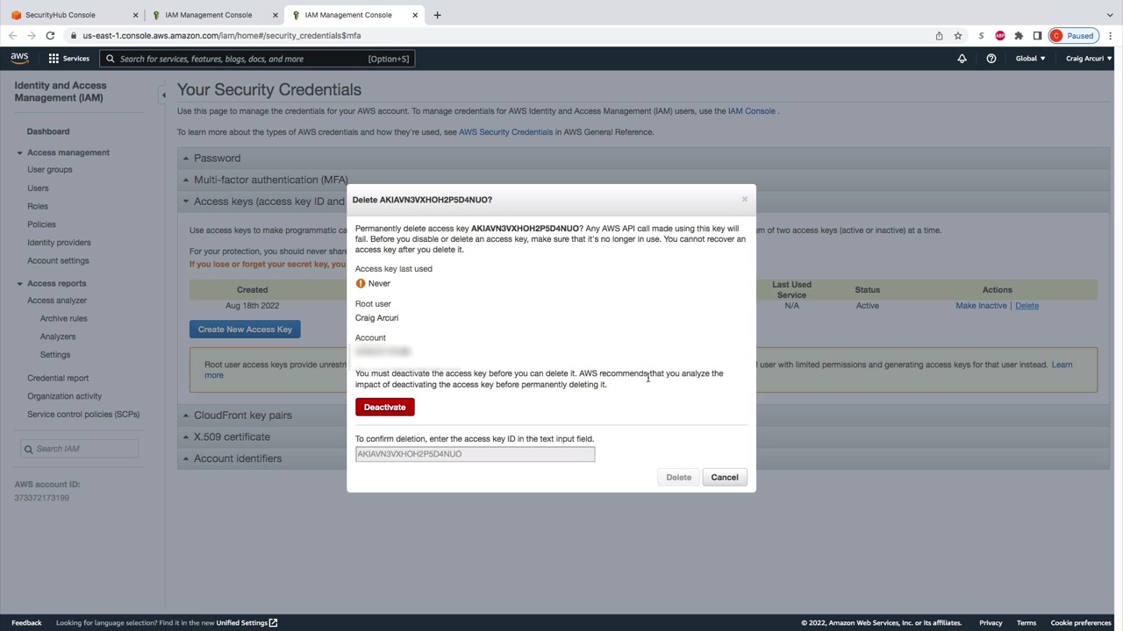Open Cookie preferences in the footer
The height and width of the screenshot is (631, 1123).
1081,623
